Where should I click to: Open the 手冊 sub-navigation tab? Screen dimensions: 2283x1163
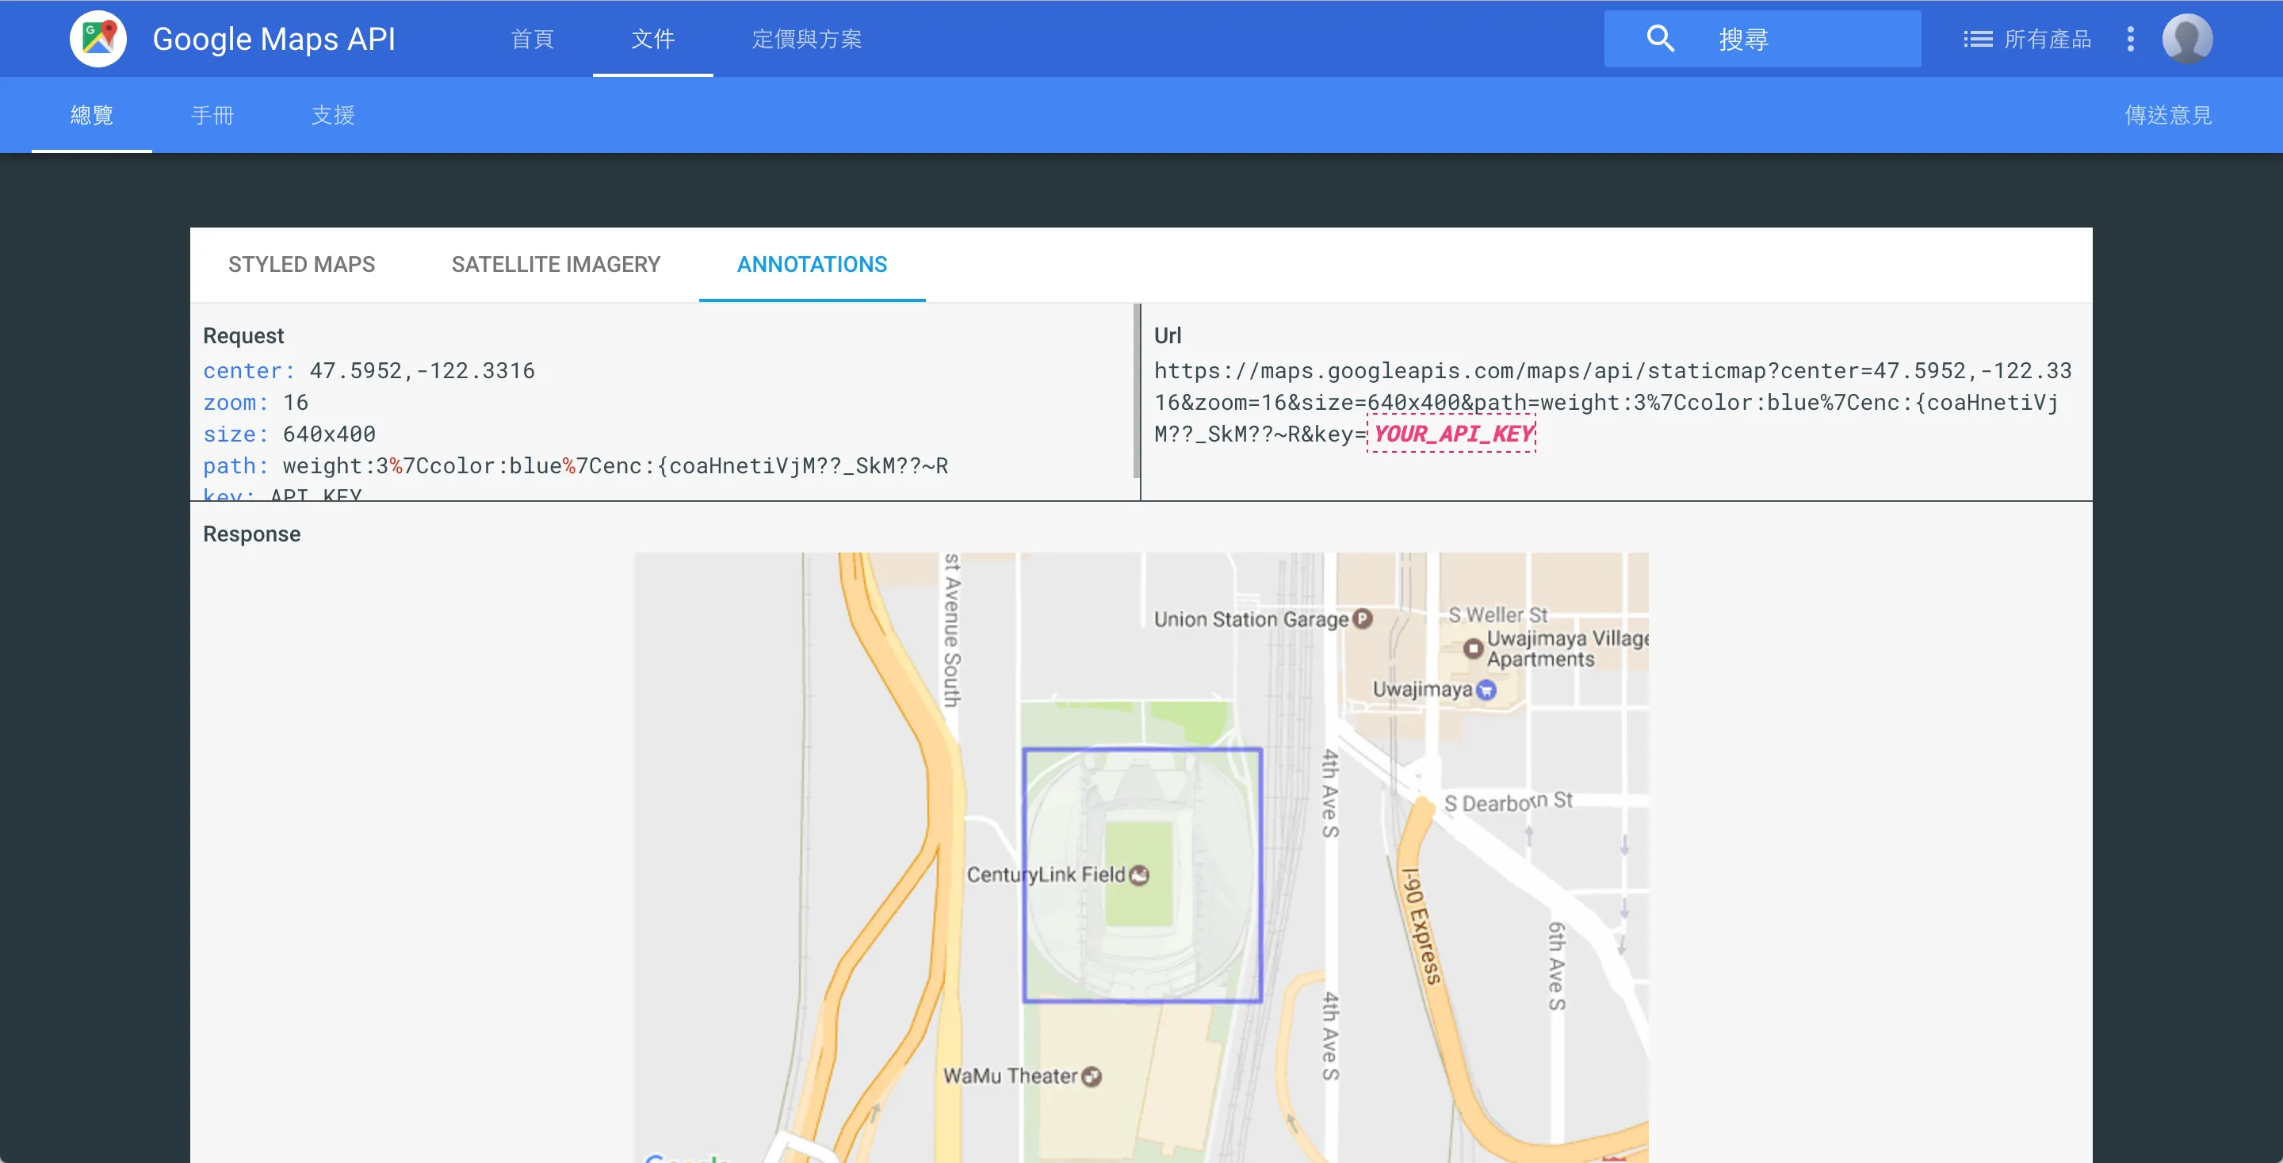[x=212, y=115]
